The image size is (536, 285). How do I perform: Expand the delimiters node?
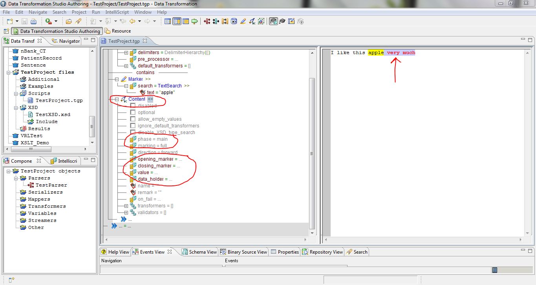[x=126, y=53]
